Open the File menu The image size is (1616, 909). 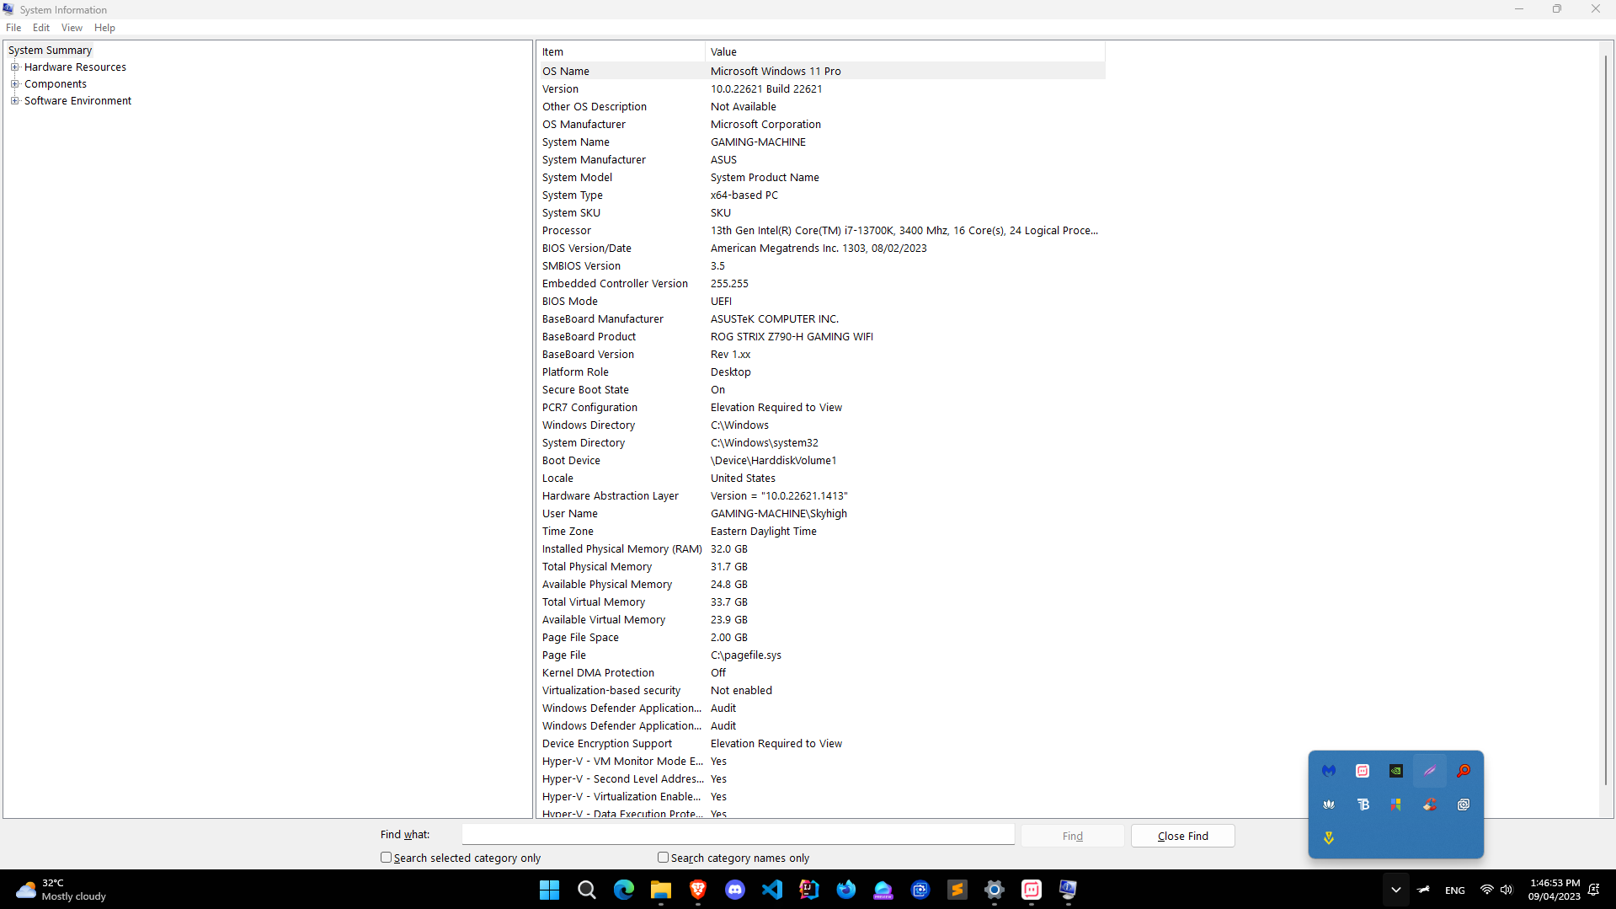click(x=13, y=28)
